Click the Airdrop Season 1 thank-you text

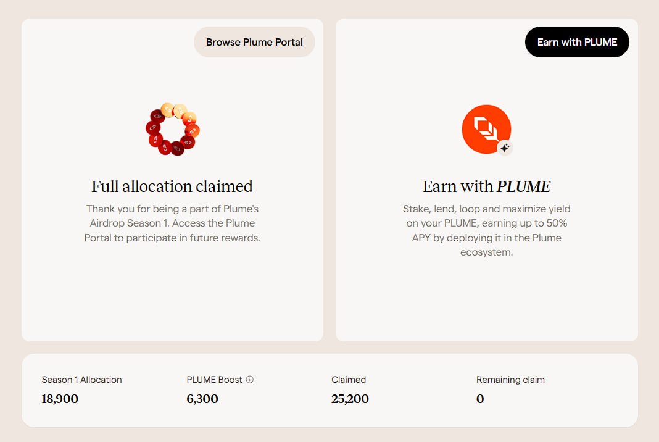pos(172,223)
